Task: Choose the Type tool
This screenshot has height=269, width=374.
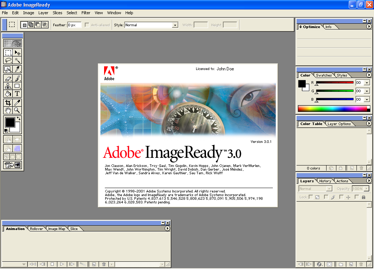Action: pos(17,94)
